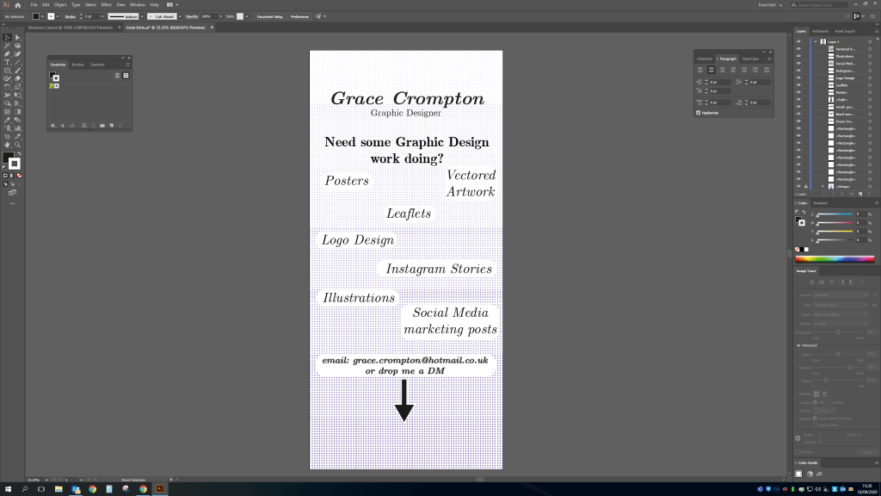This screenshot has height=496, width=881.
Task: Select the Hand tool
Action: [x=7, y=144]
